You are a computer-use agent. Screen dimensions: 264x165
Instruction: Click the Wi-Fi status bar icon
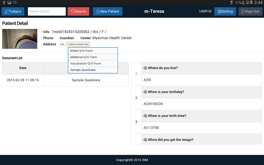(x=231, y=2)
